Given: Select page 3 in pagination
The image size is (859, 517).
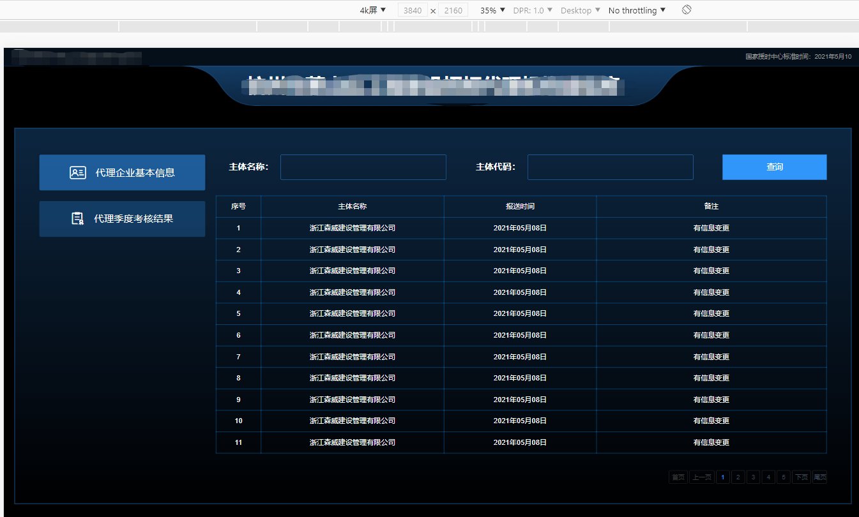Looking at the screenshot, I should [754, 477].
